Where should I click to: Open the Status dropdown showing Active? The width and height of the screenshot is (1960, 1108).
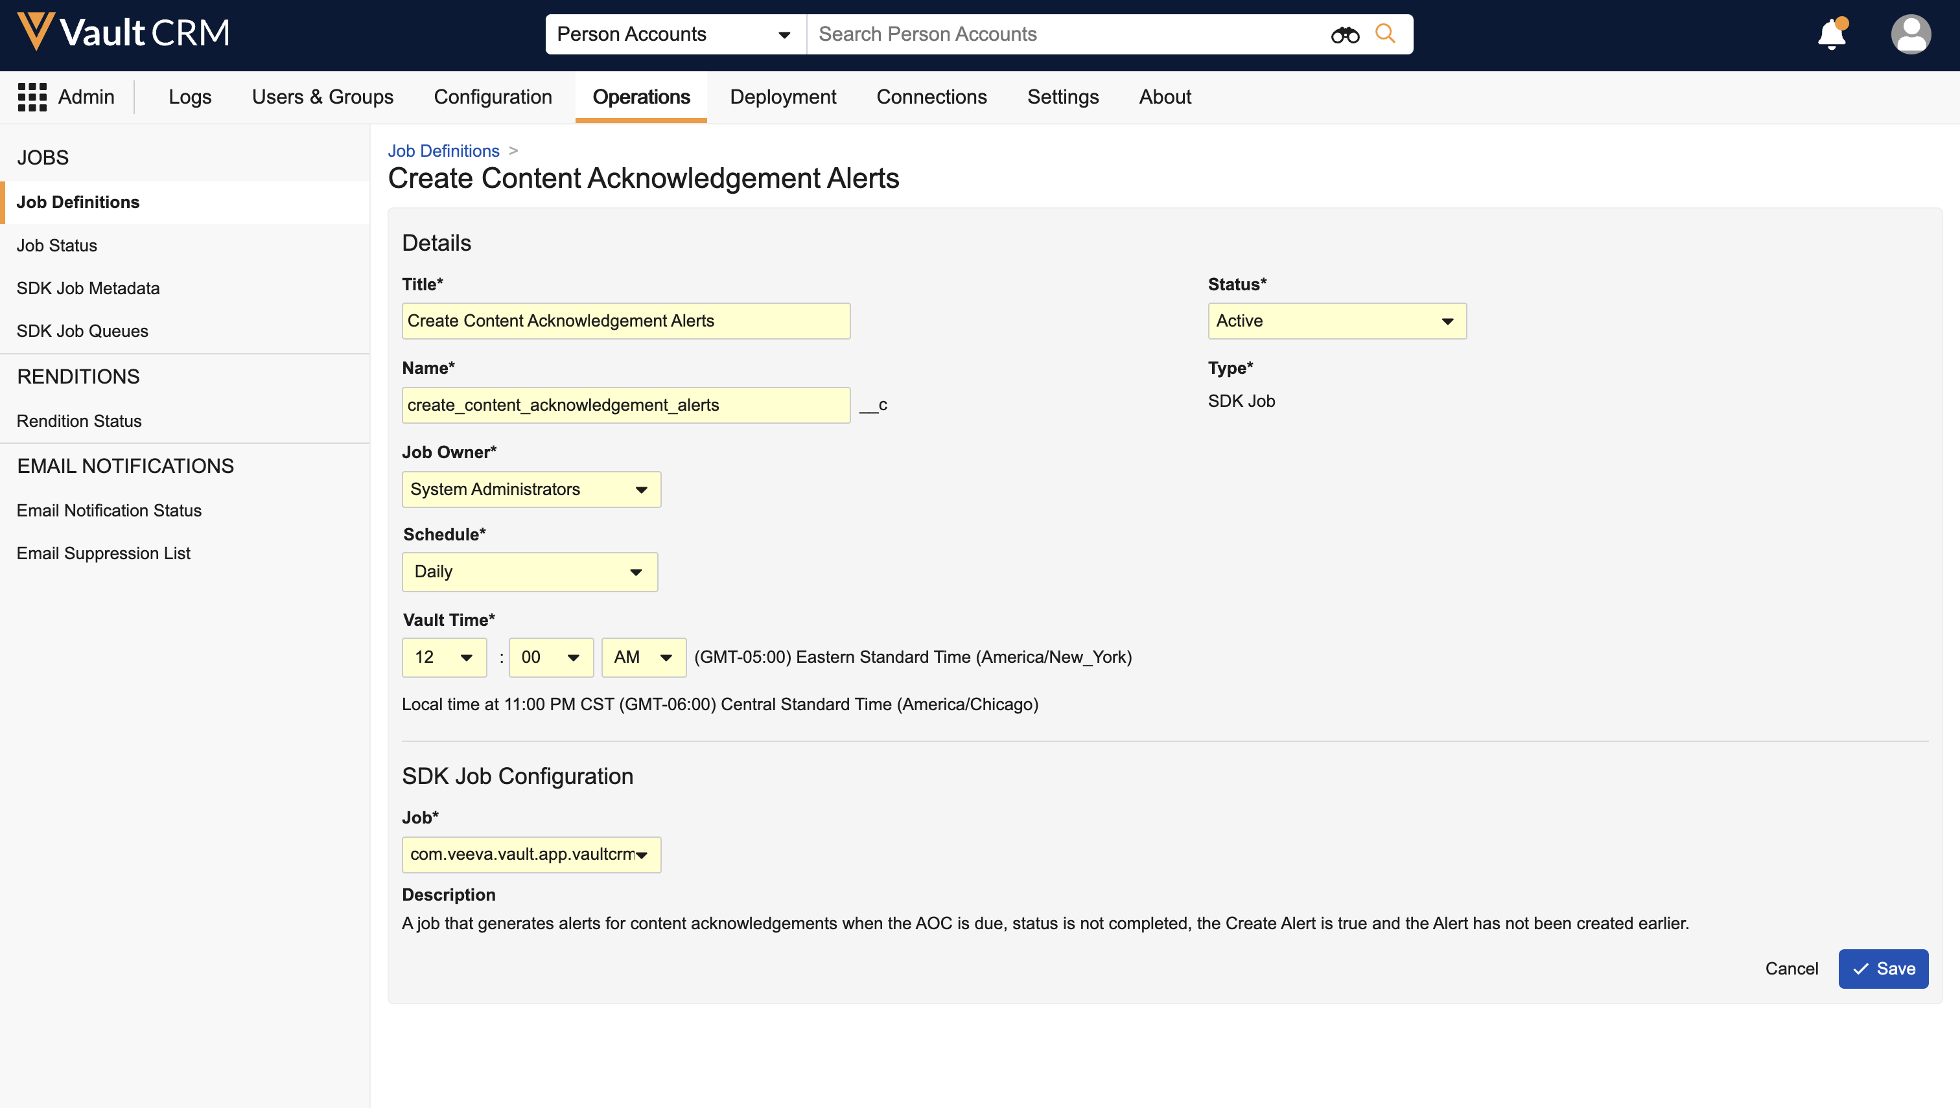click(1336, 321)
